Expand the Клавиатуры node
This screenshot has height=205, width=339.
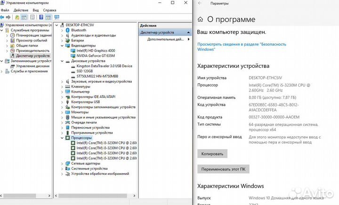pyautogui.click(x=62, y=87)
